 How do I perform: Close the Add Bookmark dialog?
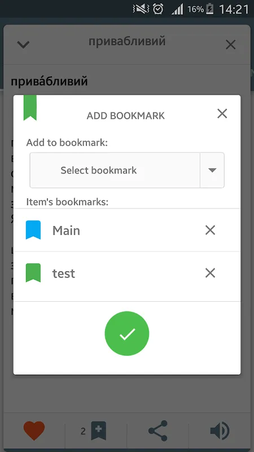point(222,114)
